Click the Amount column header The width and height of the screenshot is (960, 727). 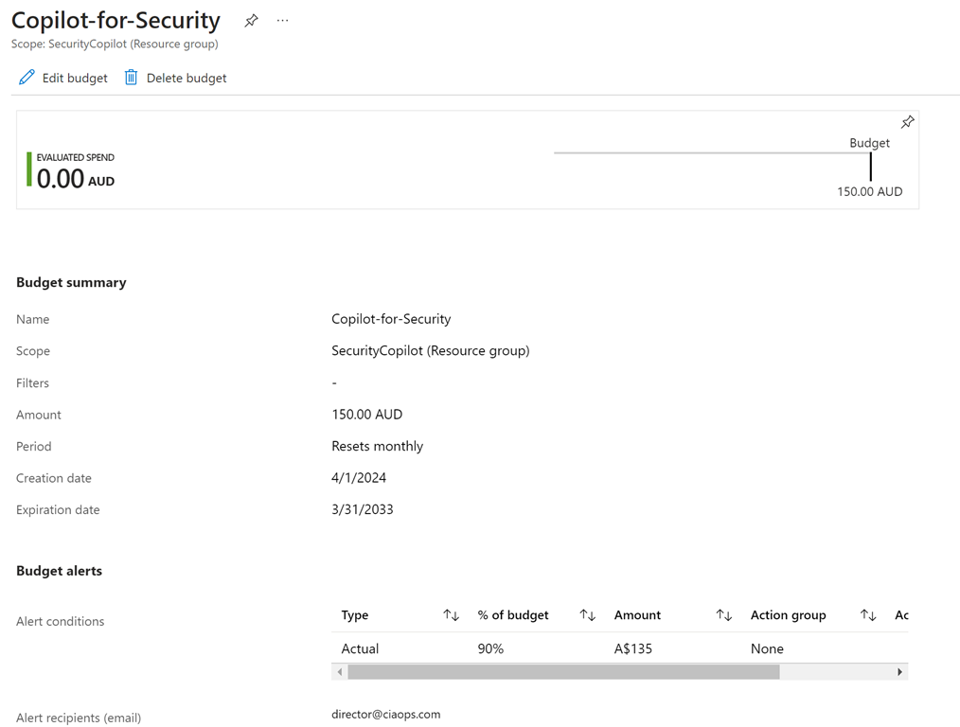[637, 615]
